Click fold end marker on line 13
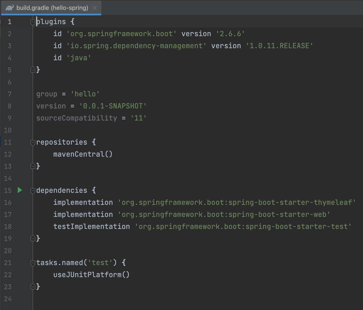Viewport: 363px width, 310px height. coord(33,166)
